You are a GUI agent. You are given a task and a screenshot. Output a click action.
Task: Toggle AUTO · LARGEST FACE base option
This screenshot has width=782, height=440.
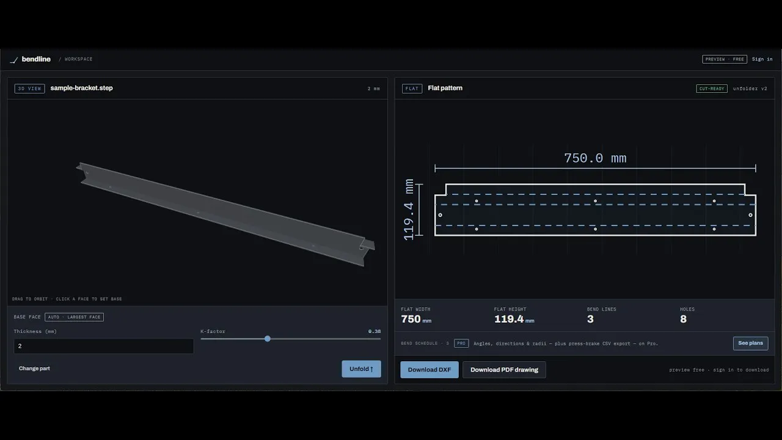click(x=74, y=317)
